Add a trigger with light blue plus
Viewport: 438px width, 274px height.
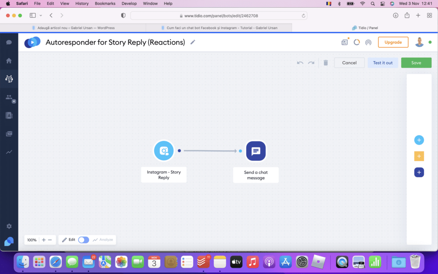[419, 140]
